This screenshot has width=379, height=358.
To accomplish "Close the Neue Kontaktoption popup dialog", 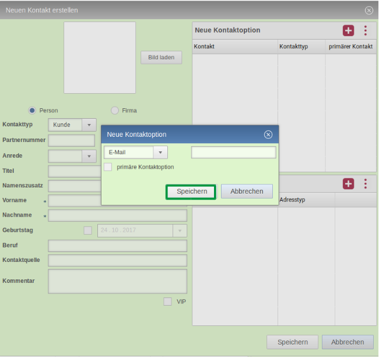I will (x=268, y=134).
